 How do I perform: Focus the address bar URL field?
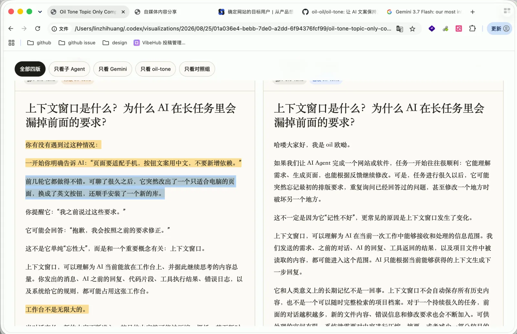point(233,29)
